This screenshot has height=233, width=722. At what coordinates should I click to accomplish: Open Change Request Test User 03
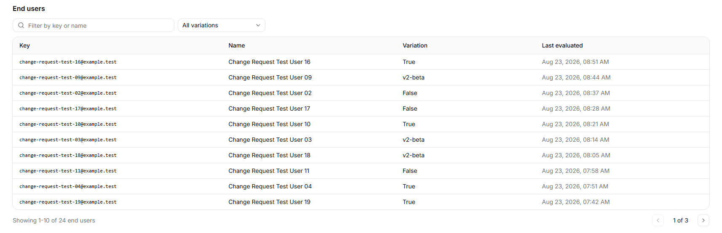tap(270, 140)
